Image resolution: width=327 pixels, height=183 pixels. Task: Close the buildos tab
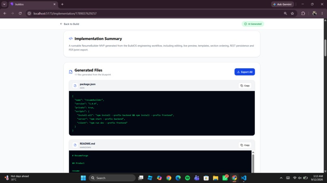click(x=54, y=4)
